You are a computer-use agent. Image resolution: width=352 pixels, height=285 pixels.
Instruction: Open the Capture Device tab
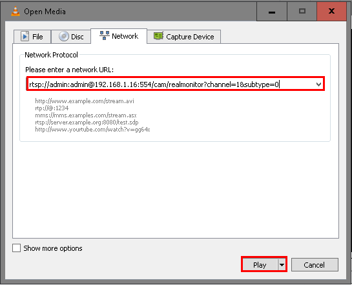184,37
